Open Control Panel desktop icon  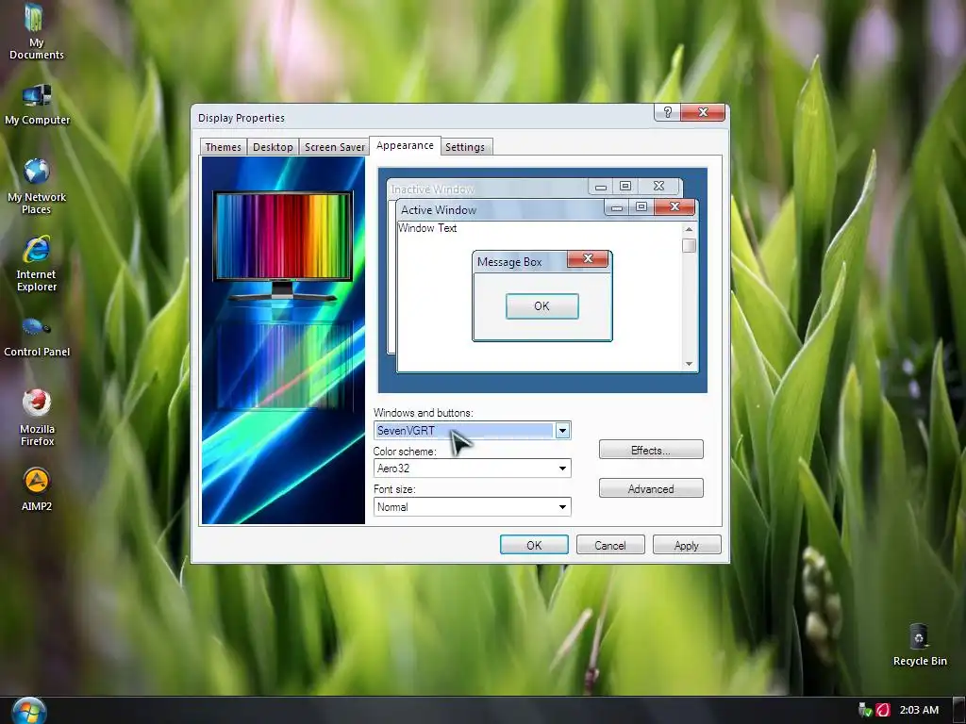pos(37,337)
